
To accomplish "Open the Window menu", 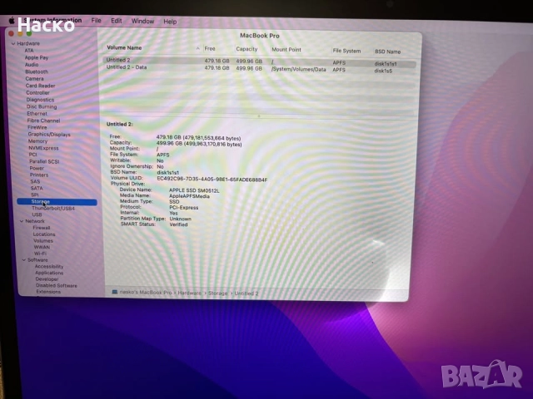I will coord(142,22).
